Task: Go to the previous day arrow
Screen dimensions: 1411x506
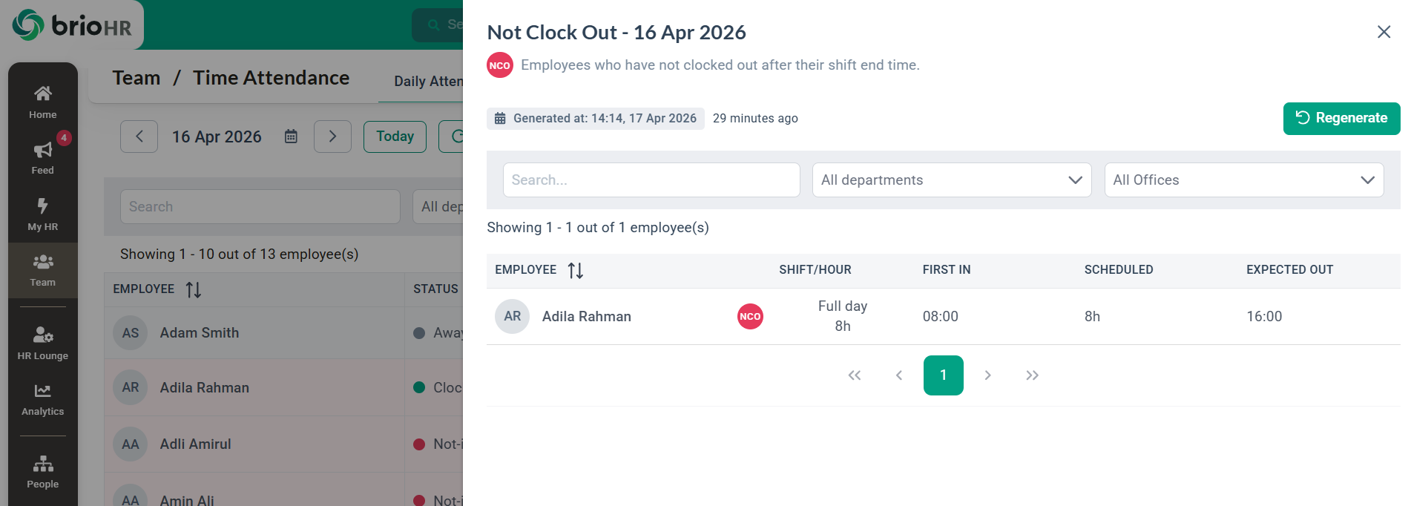Action: pyautogui.click(x=139, y=137)
